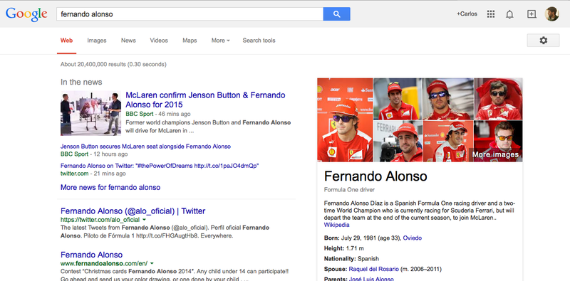Expand the twitter.com/alo_oficial URL dropdown arrow
Viewport: 570px width, 281px height.
(145, 220)
